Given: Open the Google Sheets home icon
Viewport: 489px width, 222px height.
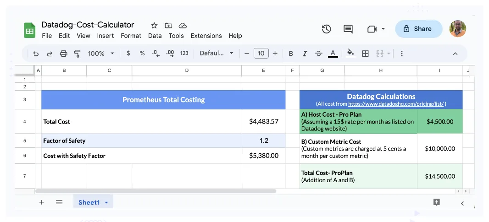Looking at the screenshot, I should pyautogui.click(x=30, y=30).
